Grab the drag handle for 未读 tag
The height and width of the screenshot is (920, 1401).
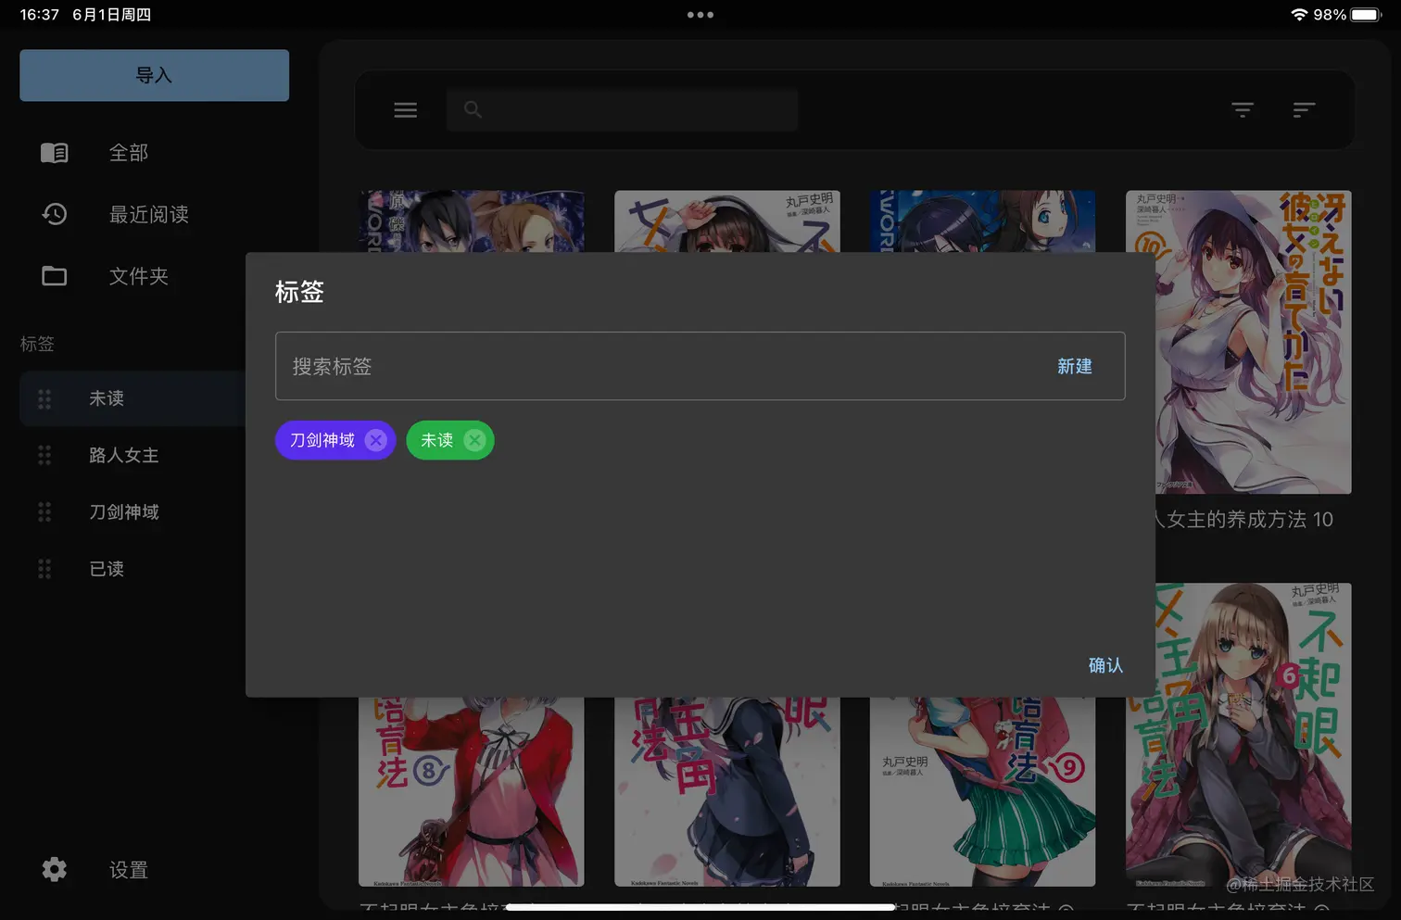pyautogui.click(x=44, y=399)
